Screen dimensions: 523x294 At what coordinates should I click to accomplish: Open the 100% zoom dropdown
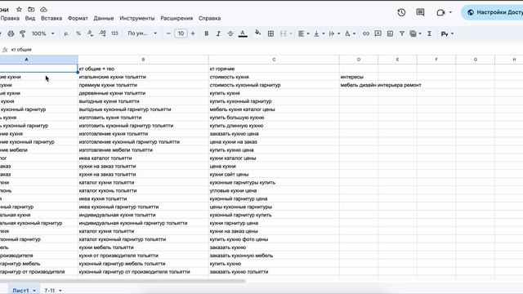click(42, 33)
